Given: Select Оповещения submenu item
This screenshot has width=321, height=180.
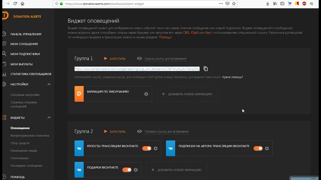Looking at the screenshot, I should click(20, 128).
